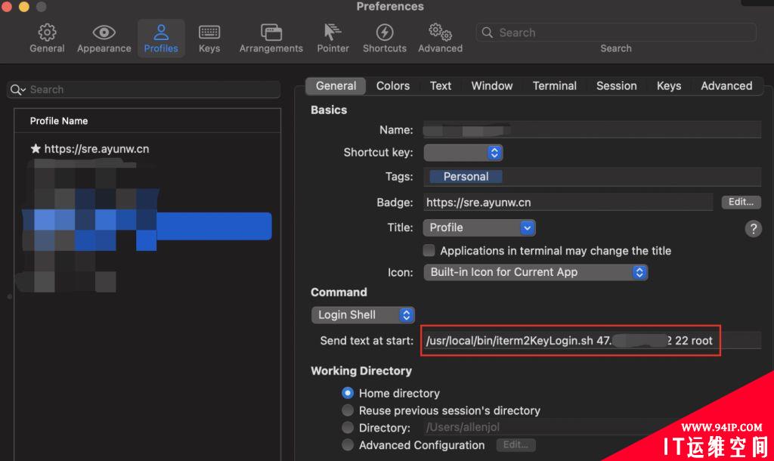Switch to the Terminal tab
Viewport: 774px width, 461px height.
point(554,86)
